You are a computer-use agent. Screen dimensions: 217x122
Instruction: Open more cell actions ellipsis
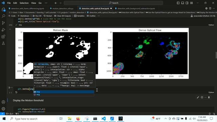[205, 97]
